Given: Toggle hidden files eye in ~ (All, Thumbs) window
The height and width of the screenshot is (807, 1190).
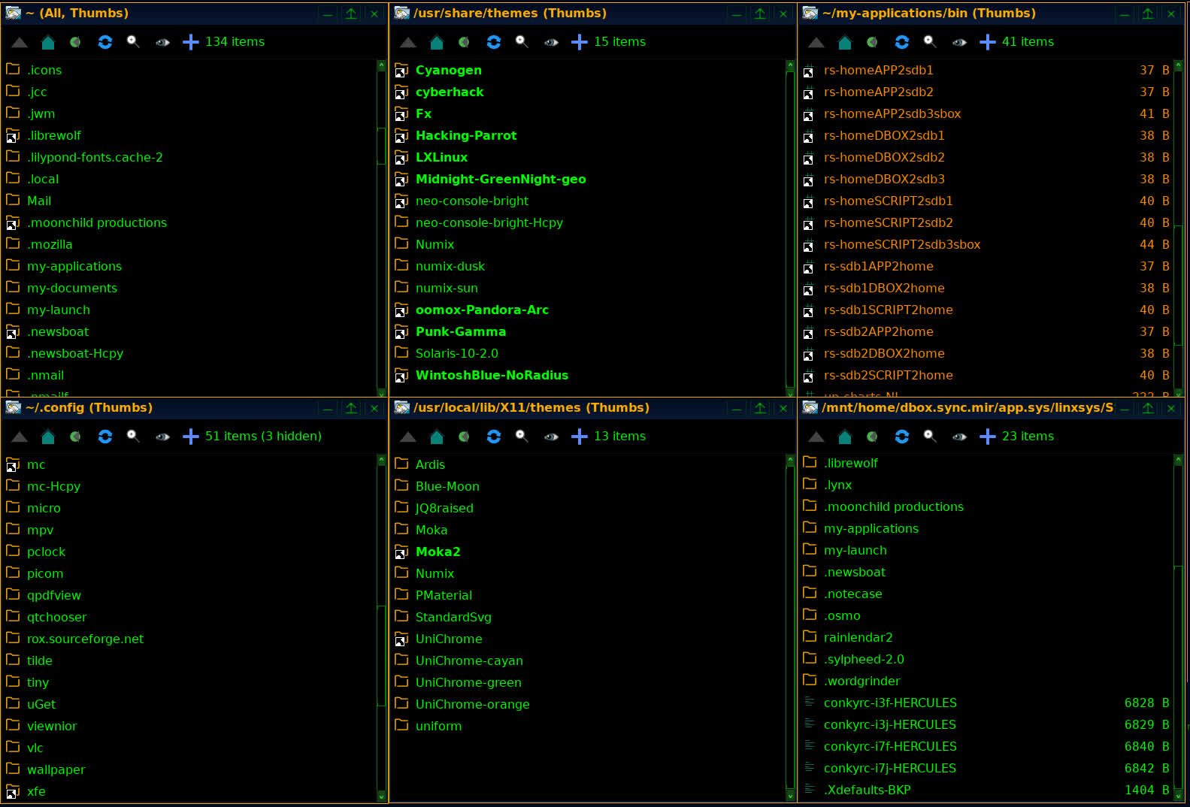Looking at the screenshot, I should click(162, 42).
